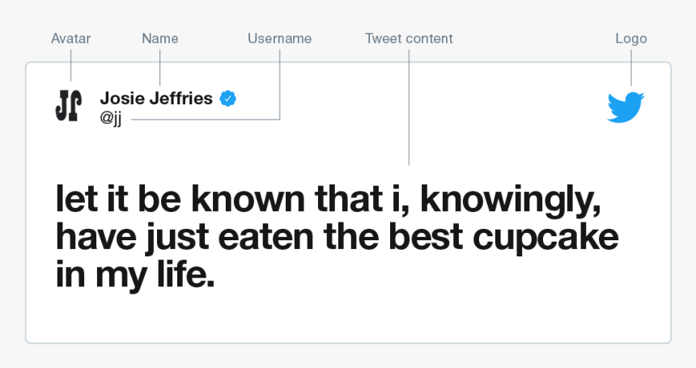Select the Username annotation label
Image resolution: width=696 pixels, height=368 pixels.
pos(280,39)
